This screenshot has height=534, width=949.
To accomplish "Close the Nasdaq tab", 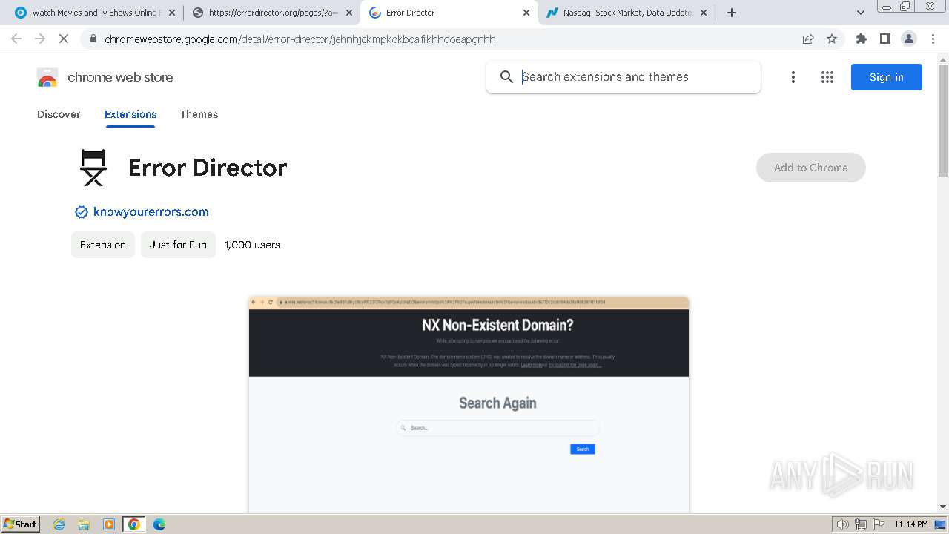I will click(x=704, y=13).
